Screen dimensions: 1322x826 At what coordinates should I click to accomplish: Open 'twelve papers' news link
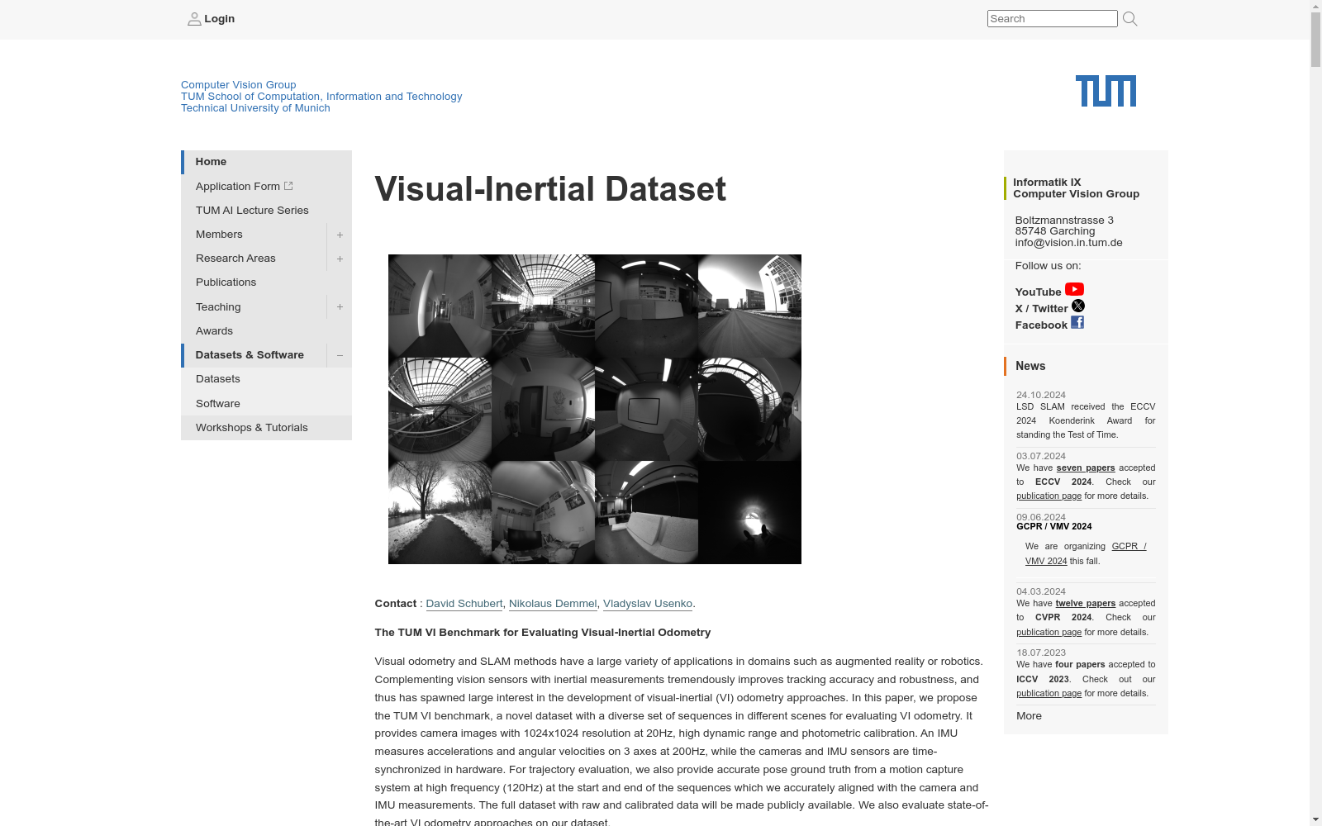1085,603
